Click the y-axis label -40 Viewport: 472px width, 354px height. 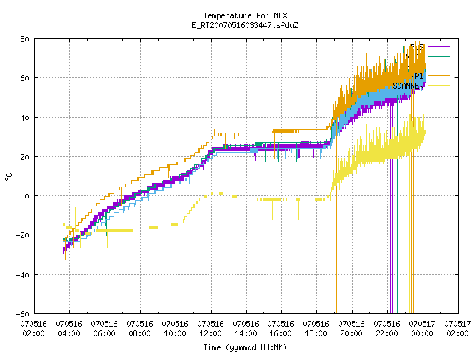23,275
